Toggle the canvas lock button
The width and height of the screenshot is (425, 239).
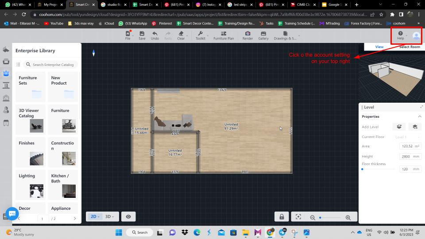point(281,217)
